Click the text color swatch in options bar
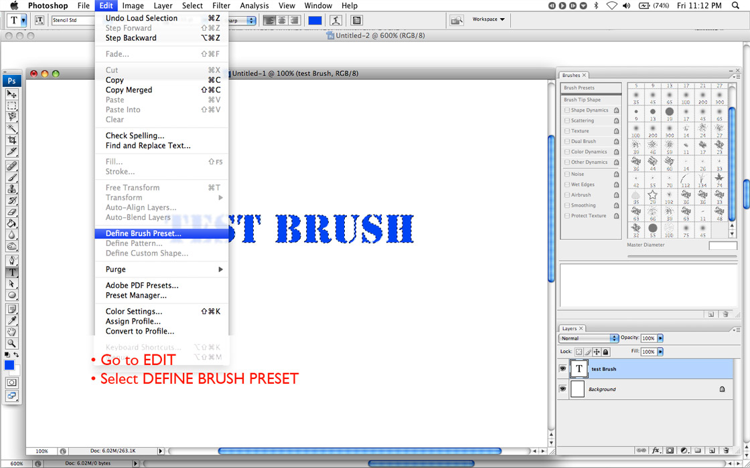Screen dimensions: 750x468 click(315, 21)
